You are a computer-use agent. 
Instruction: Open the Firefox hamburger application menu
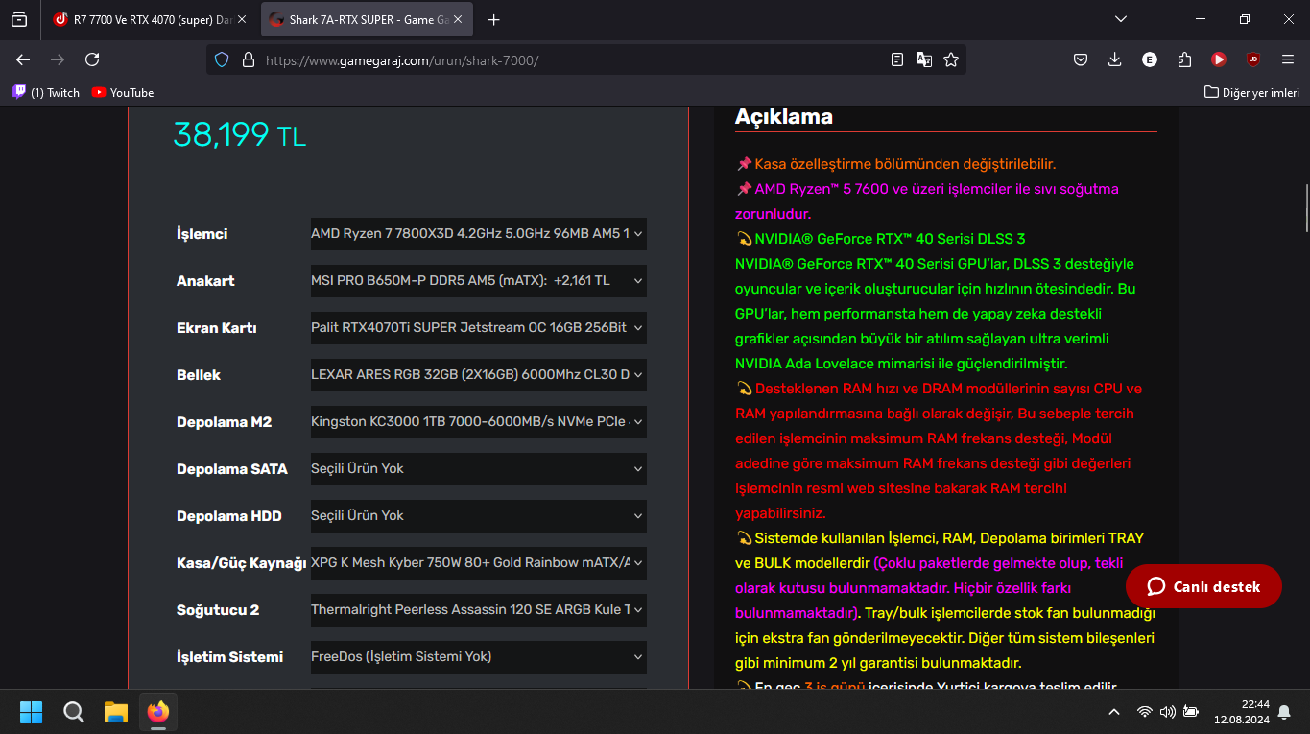click(x=1288, y=59)
